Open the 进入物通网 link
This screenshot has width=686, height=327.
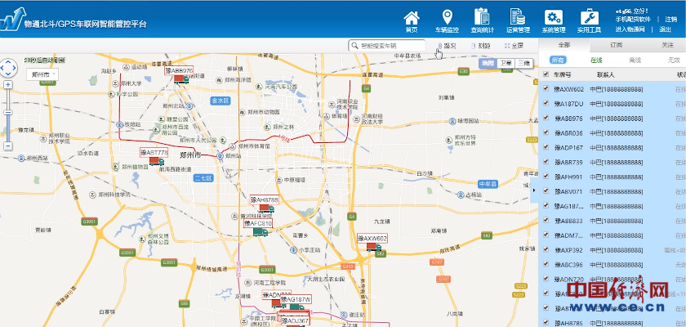coord(630,29)
